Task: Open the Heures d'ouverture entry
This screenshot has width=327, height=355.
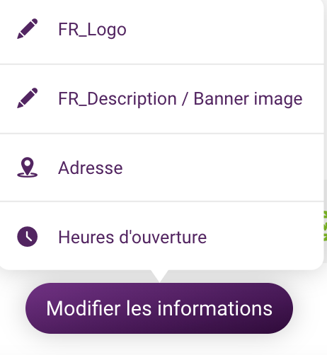Action: point(161,237)
